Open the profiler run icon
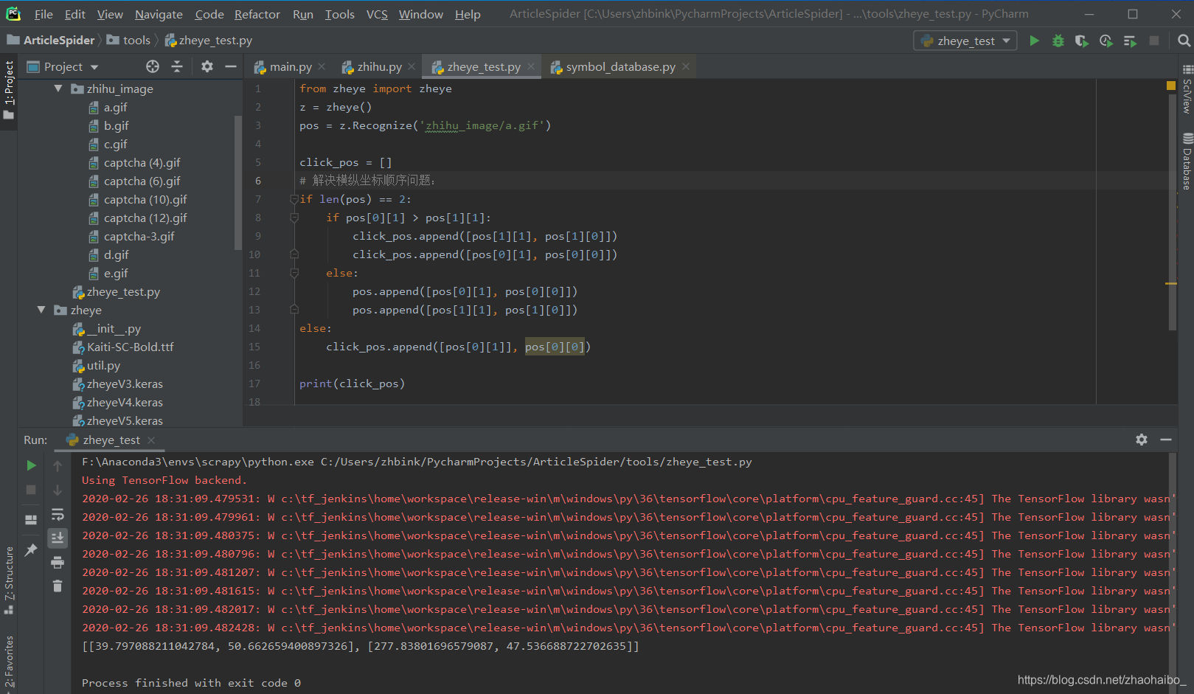This screenshot has height=694, width=1194. click(x=1106, y=41)
